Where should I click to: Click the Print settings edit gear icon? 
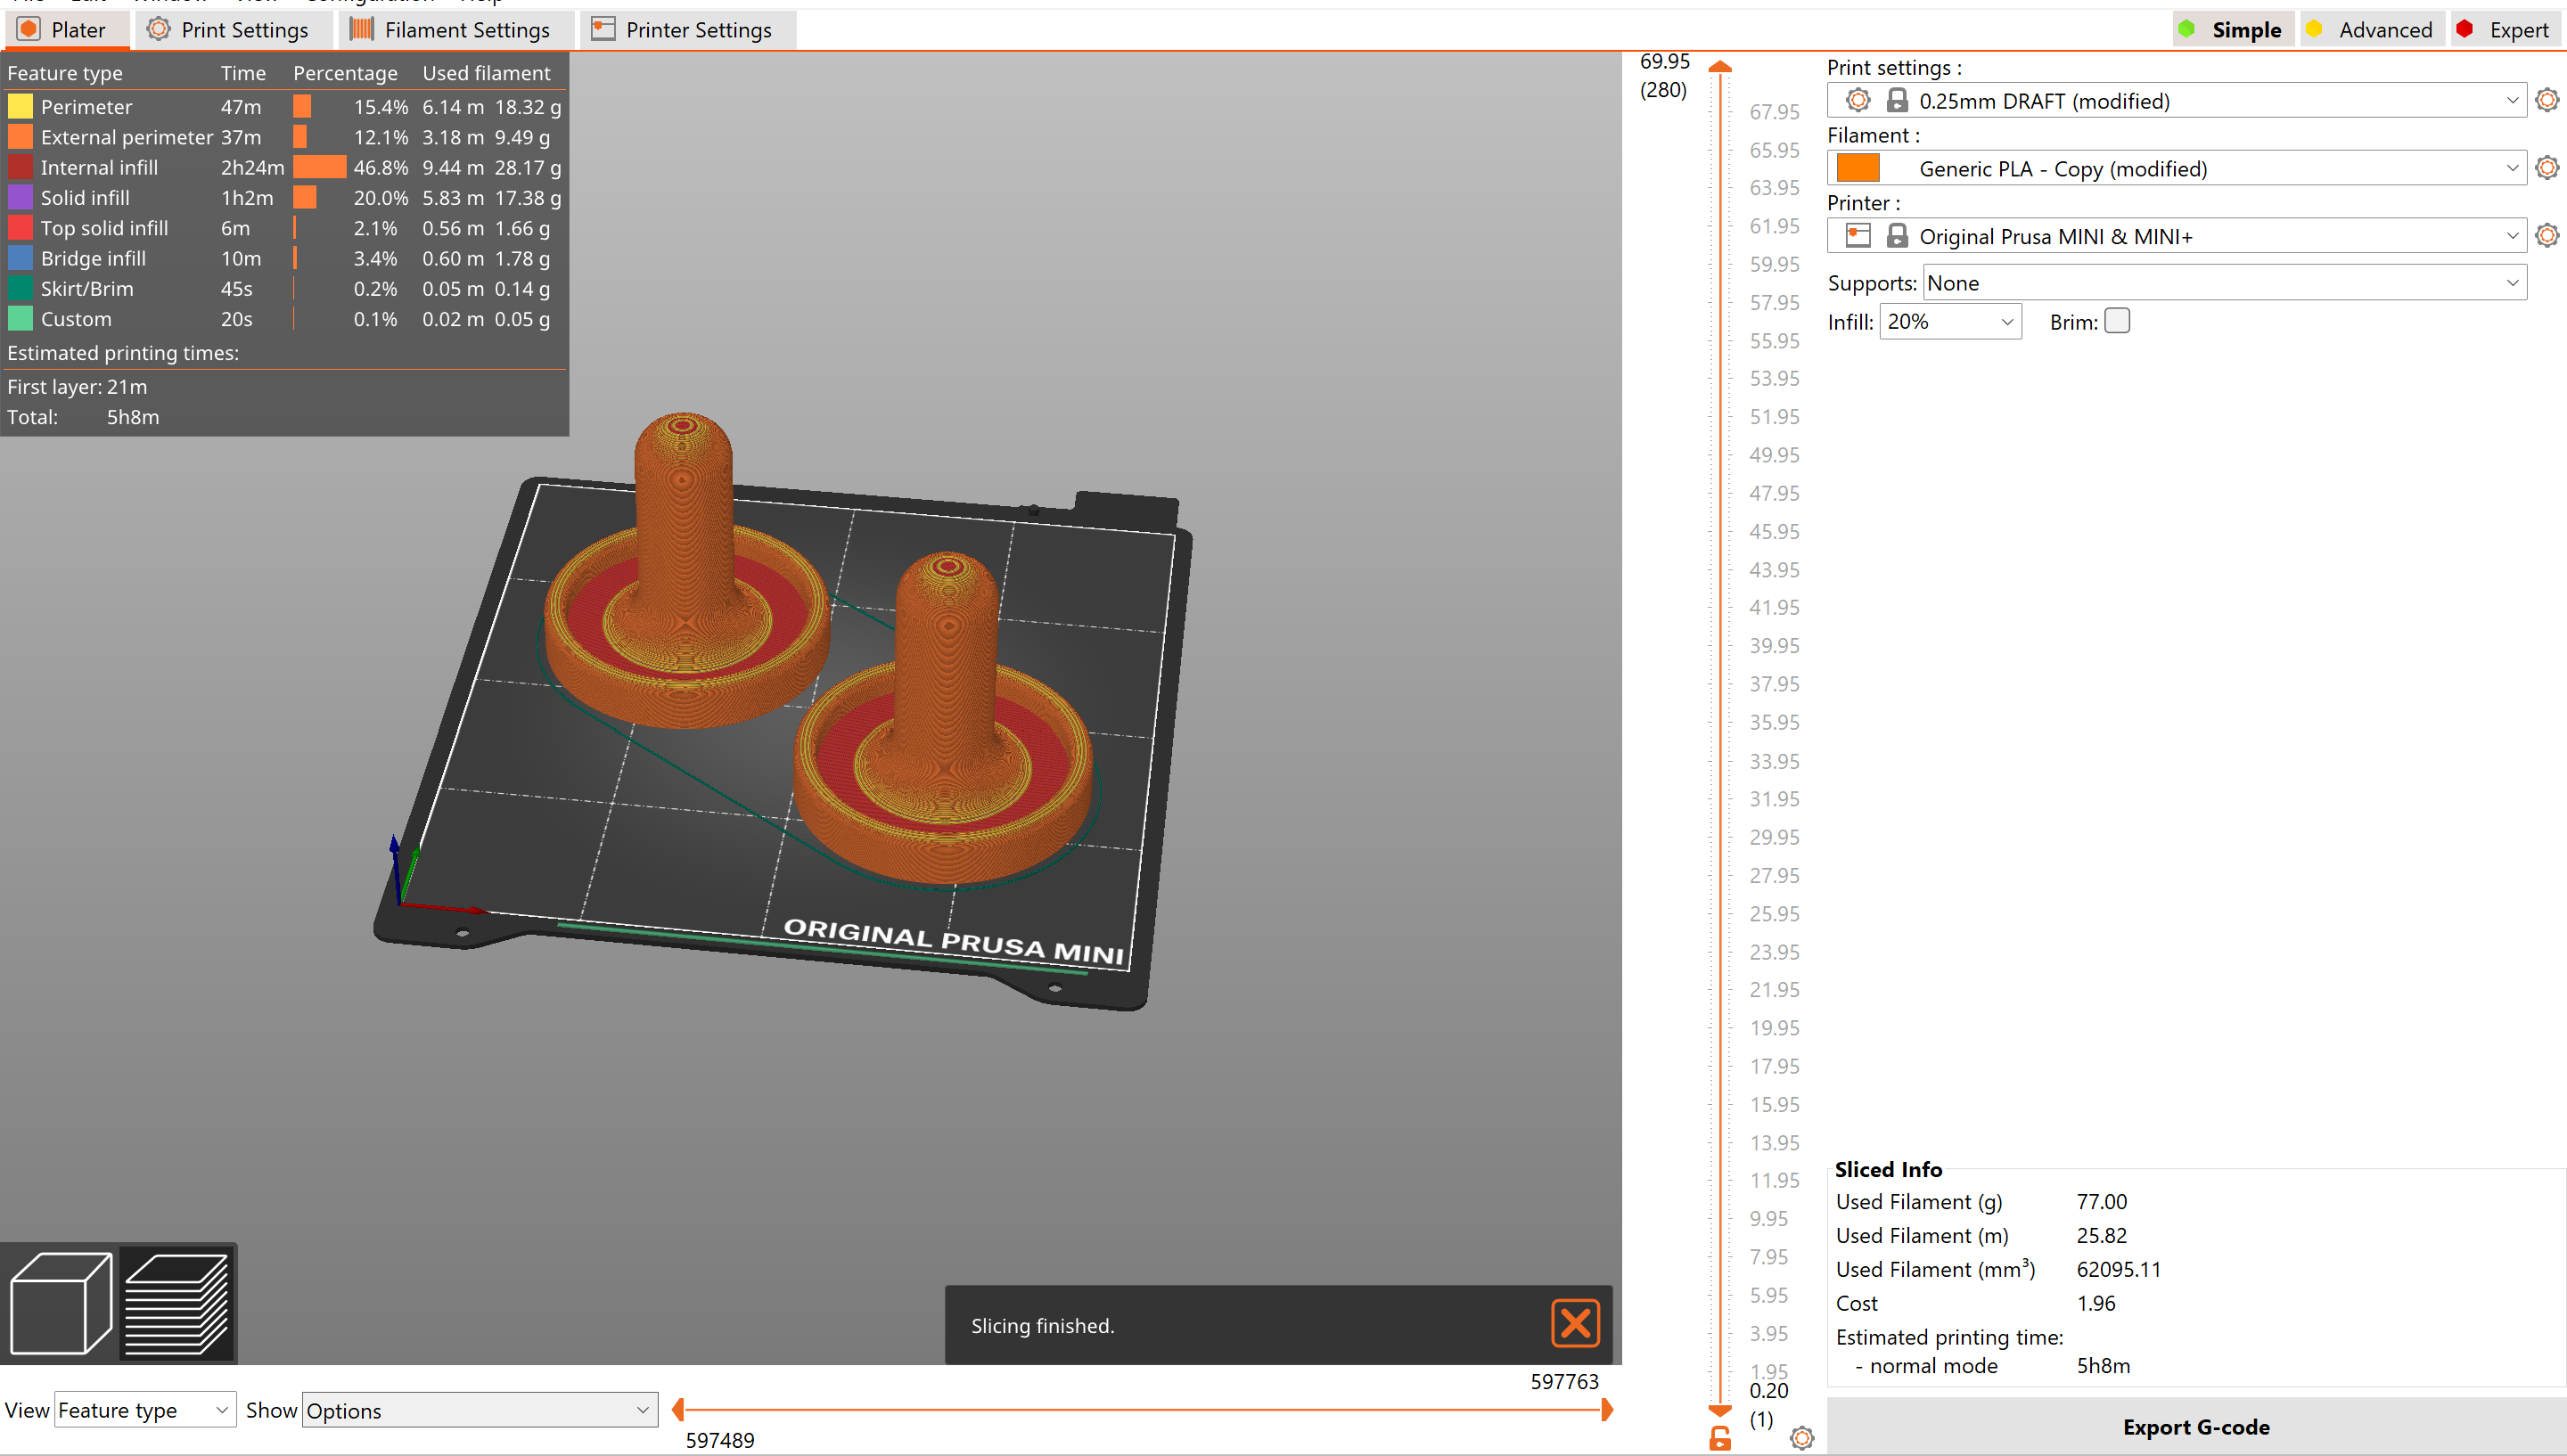pos(2547,100)
